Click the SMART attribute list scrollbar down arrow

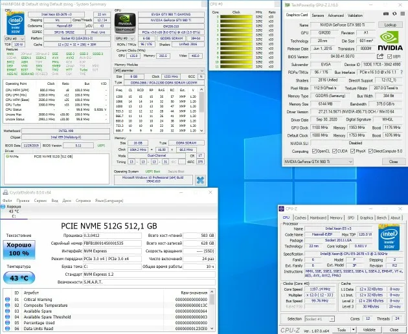[212, 329]
